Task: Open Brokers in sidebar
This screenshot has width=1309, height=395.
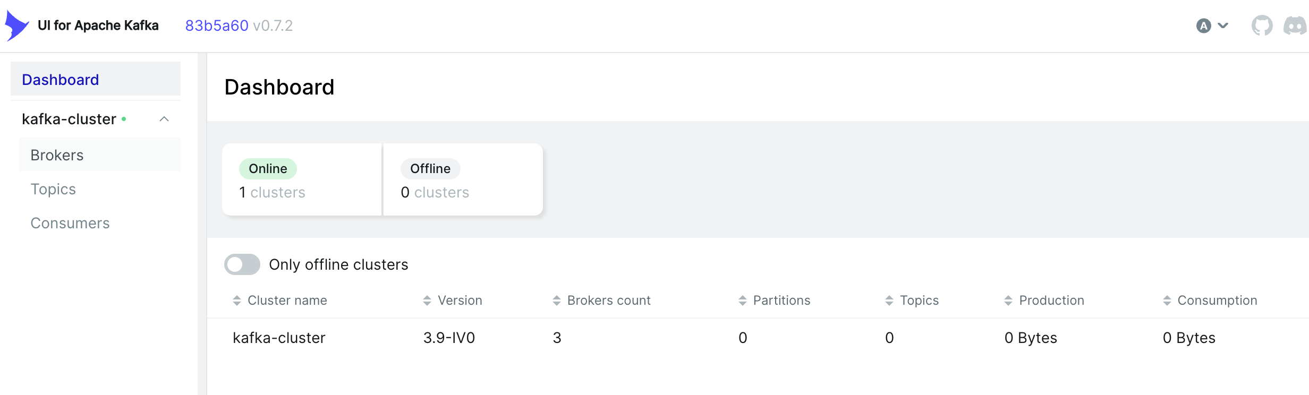Action: tap(100, 154)
